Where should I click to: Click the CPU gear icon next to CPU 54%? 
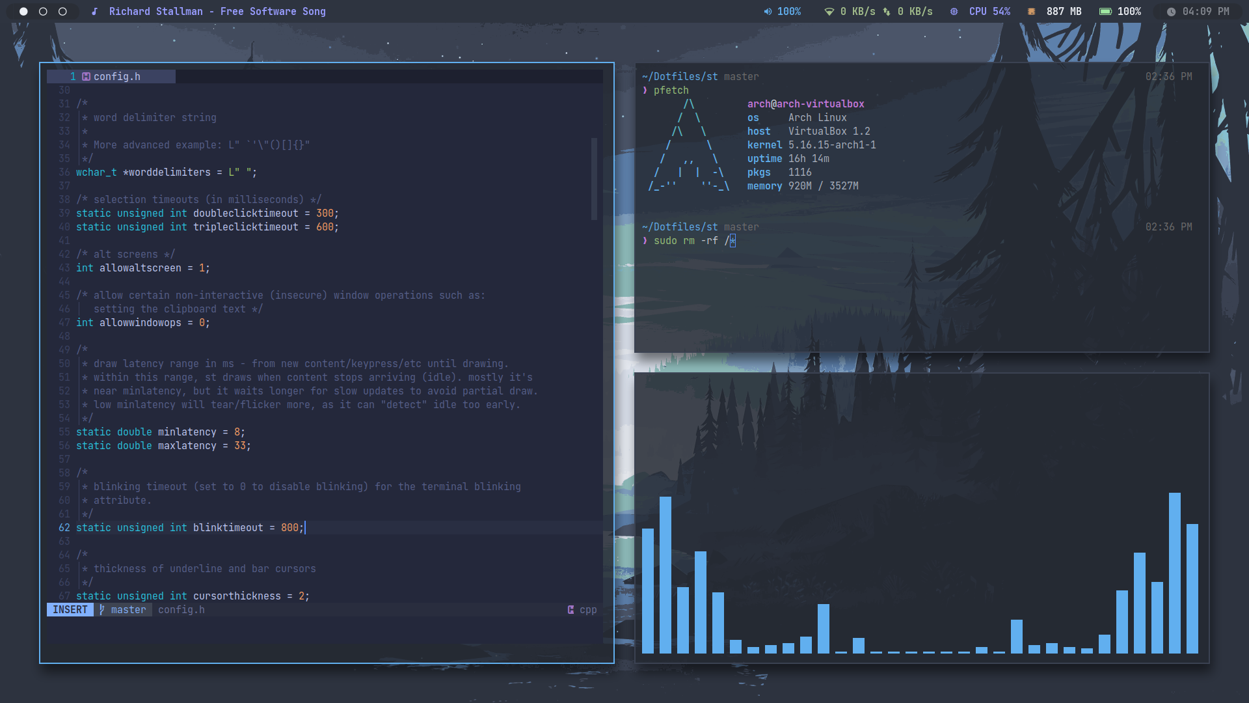[x=954, y=11]
